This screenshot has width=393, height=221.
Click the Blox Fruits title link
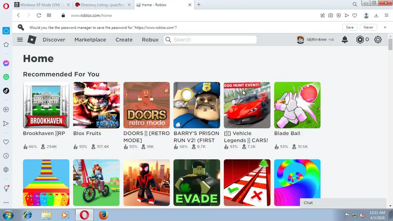[x=87, y=133]
